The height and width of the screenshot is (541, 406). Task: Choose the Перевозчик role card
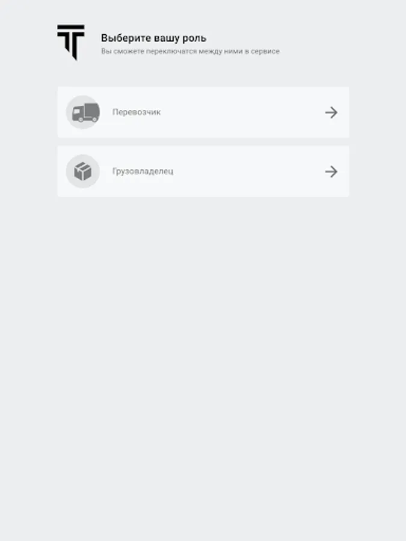[203, 112]
